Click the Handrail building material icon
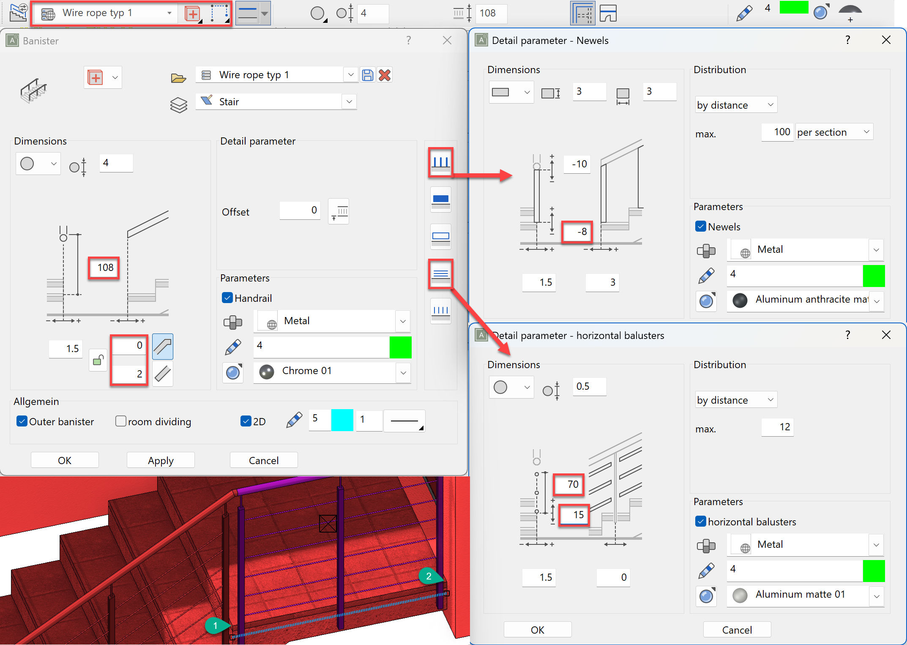Screen dimensions: 907x645 tap(232, 322)
